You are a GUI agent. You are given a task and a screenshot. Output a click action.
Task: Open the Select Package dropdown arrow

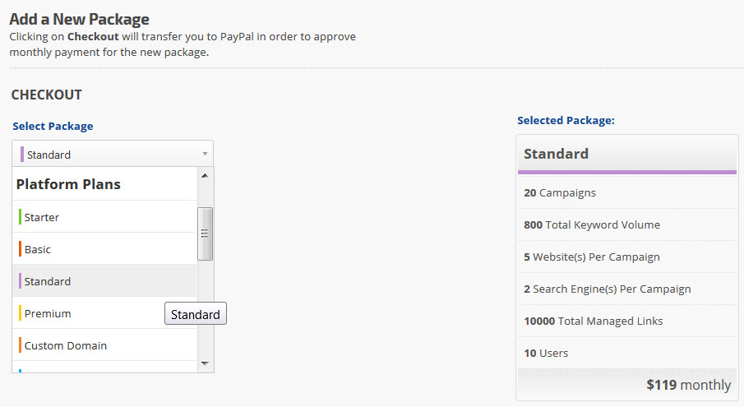point(204,154)
